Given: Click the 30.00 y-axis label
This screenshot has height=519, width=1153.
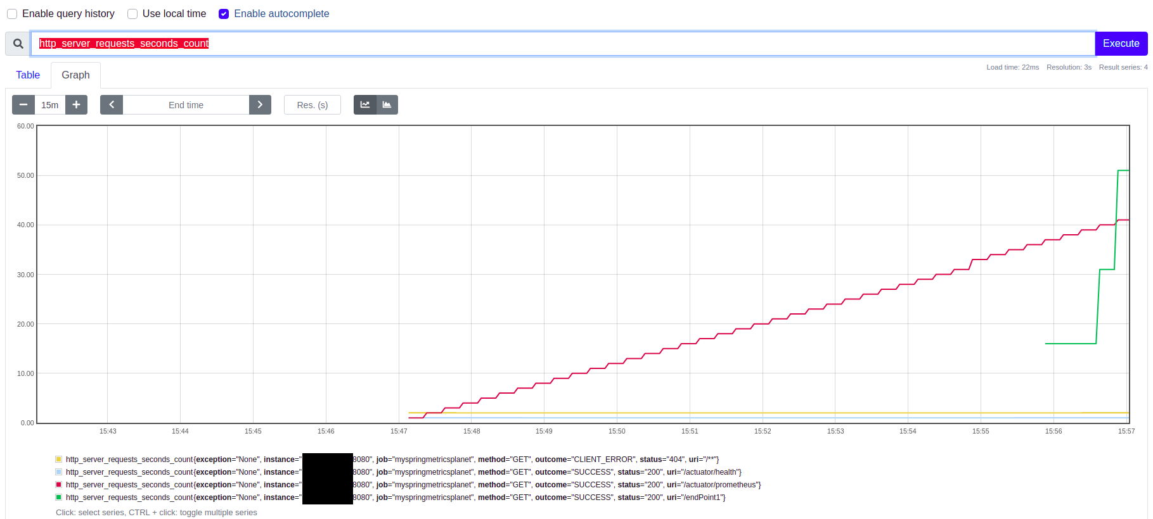Looking at the screenshot, I should [25, 275].
